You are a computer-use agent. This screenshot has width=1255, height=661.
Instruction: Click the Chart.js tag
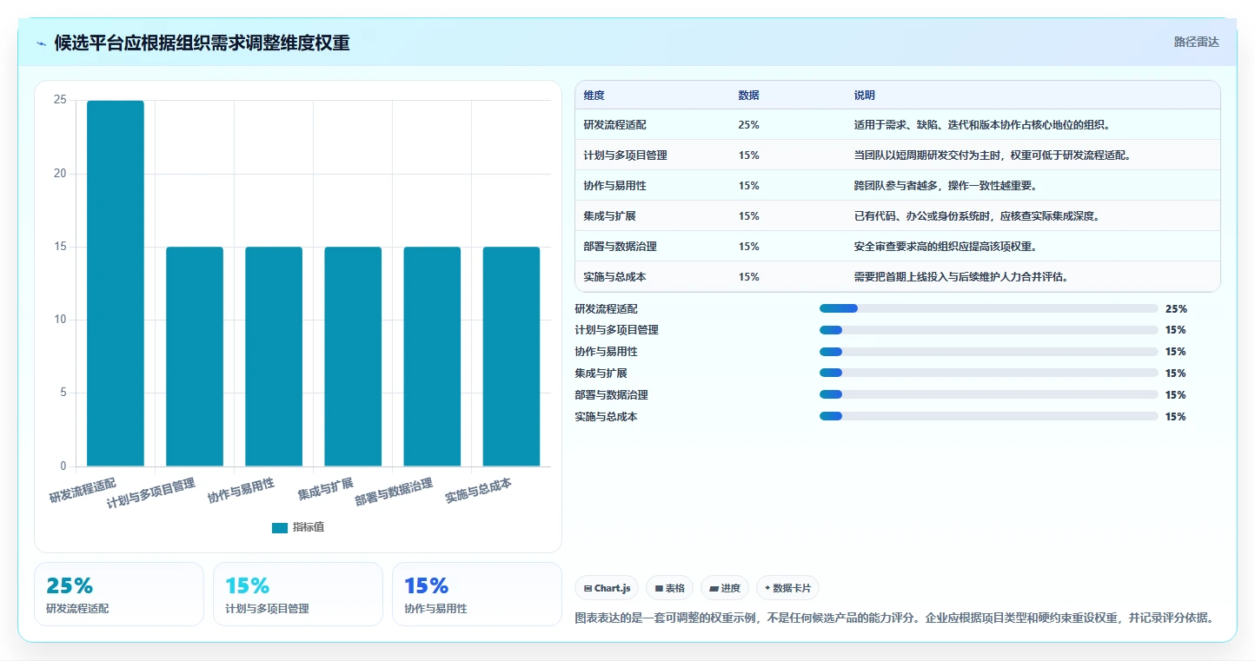point(607,588)
